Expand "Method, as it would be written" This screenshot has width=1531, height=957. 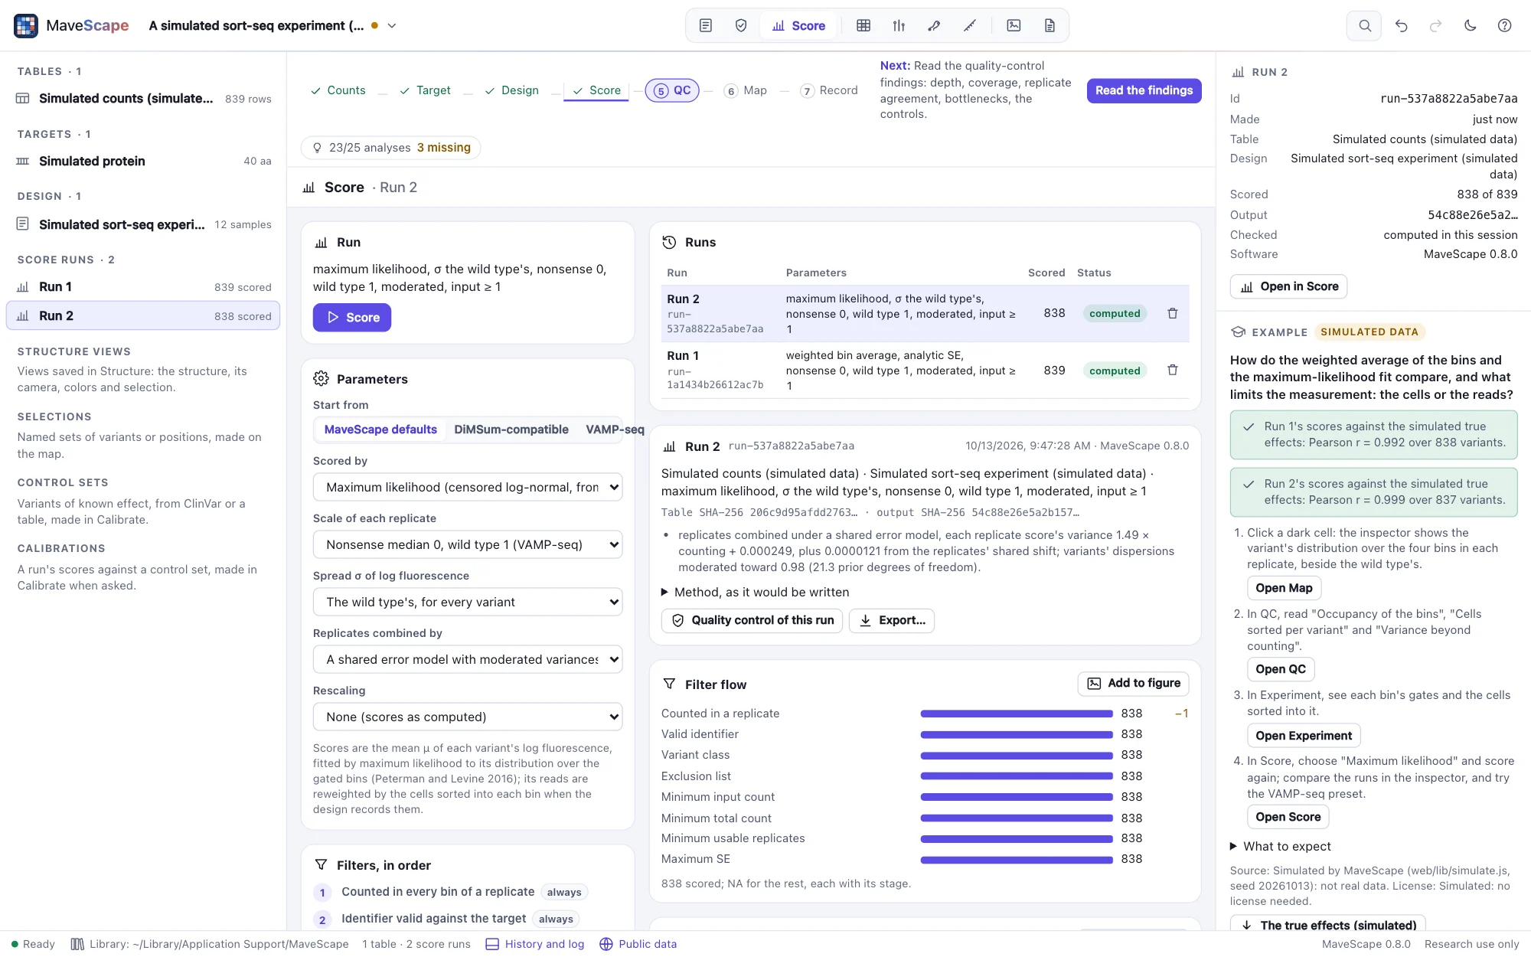[x=755, y=592]
